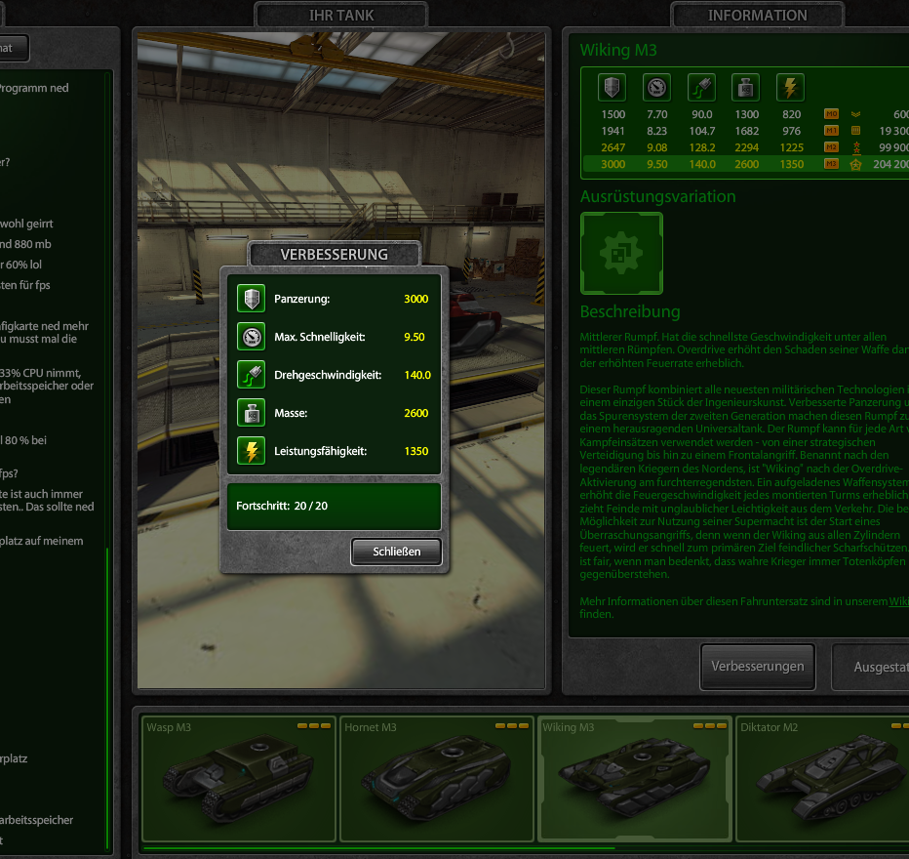Click the speedometer icon in Information stats header

point(656,88)
